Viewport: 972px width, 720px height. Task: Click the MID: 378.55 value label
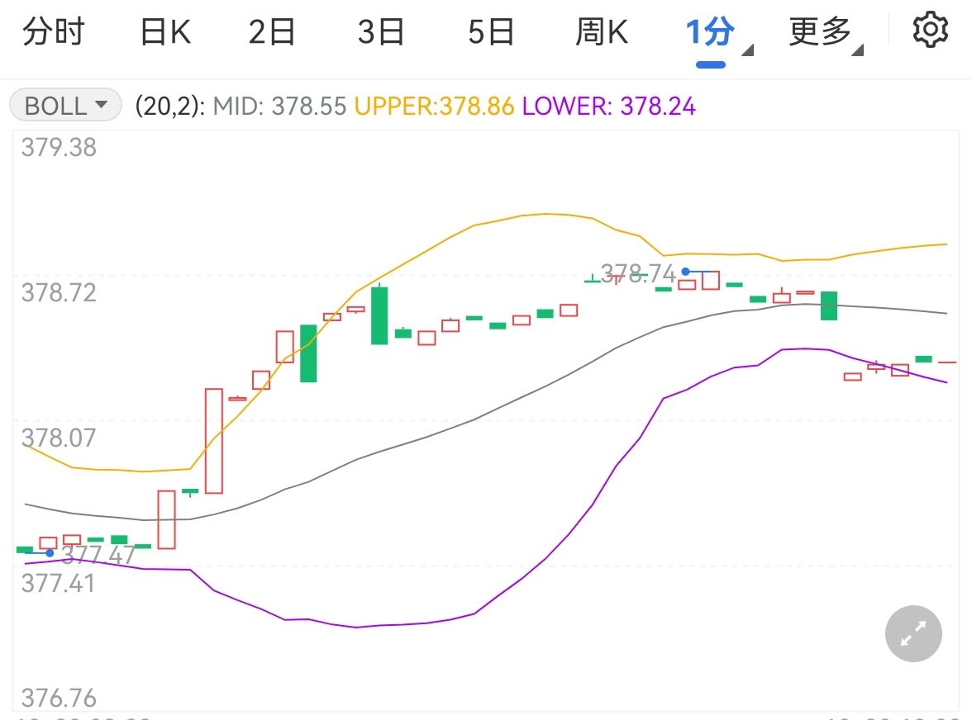pos(279,106)
